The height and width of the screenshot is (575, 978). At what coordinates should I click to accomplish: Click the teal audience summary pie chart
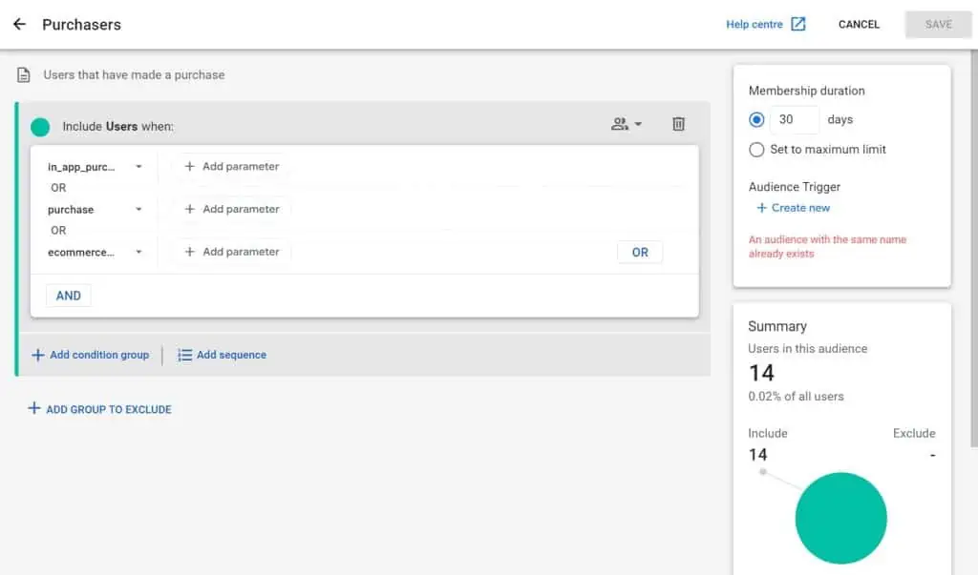(x=840, y=518)
